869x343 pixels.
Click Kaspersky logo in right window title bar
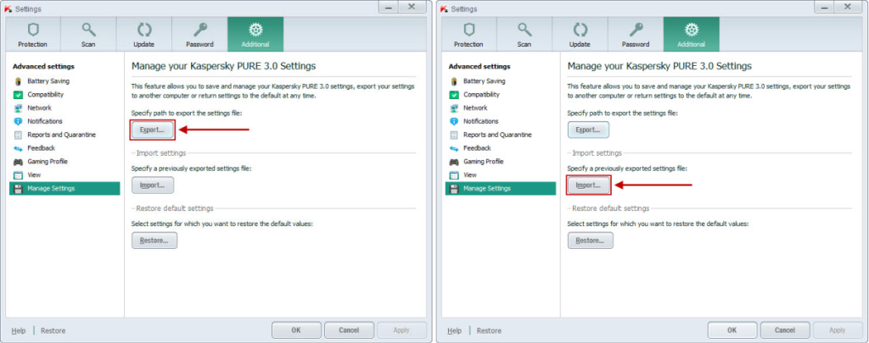click(445, 8)
